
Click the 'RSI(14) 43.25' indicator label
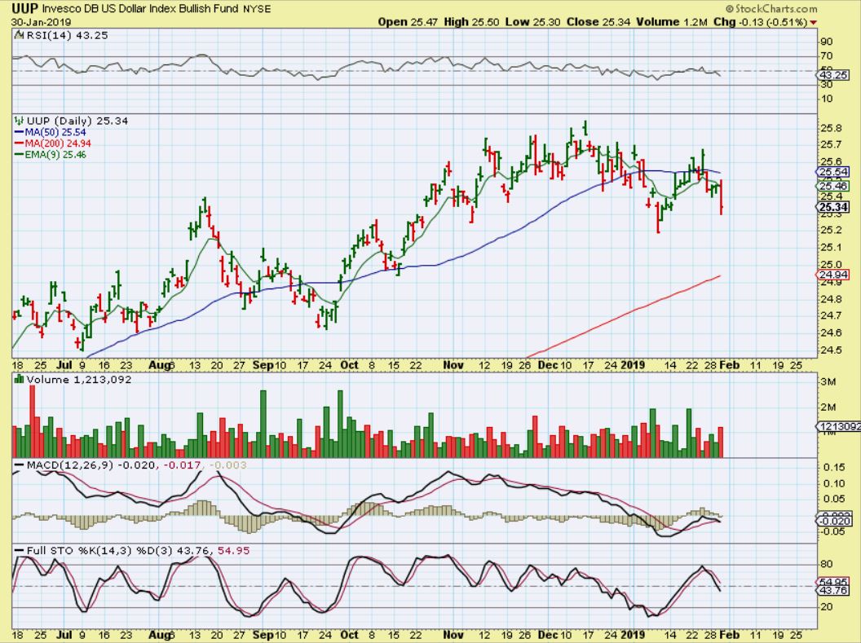[66, 35]
